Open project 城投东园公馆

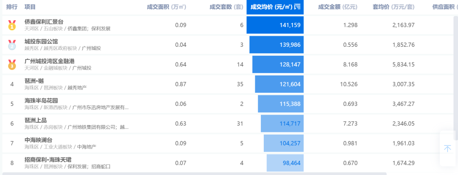[x=41, y=41]
